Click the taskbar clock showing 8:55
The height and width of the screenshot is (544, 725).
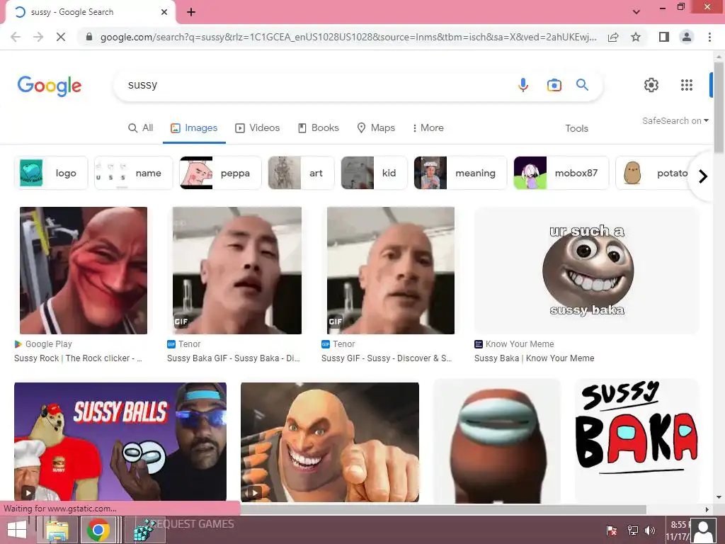[x=679, y=530]
